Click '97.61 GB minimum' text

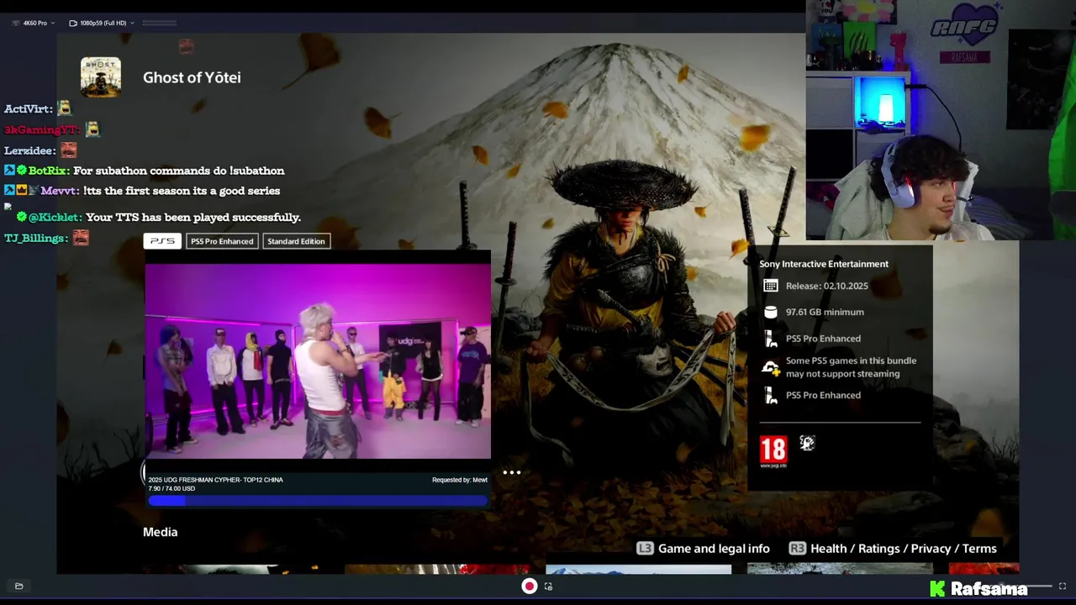pyautogui.click(x=825, y=312)
